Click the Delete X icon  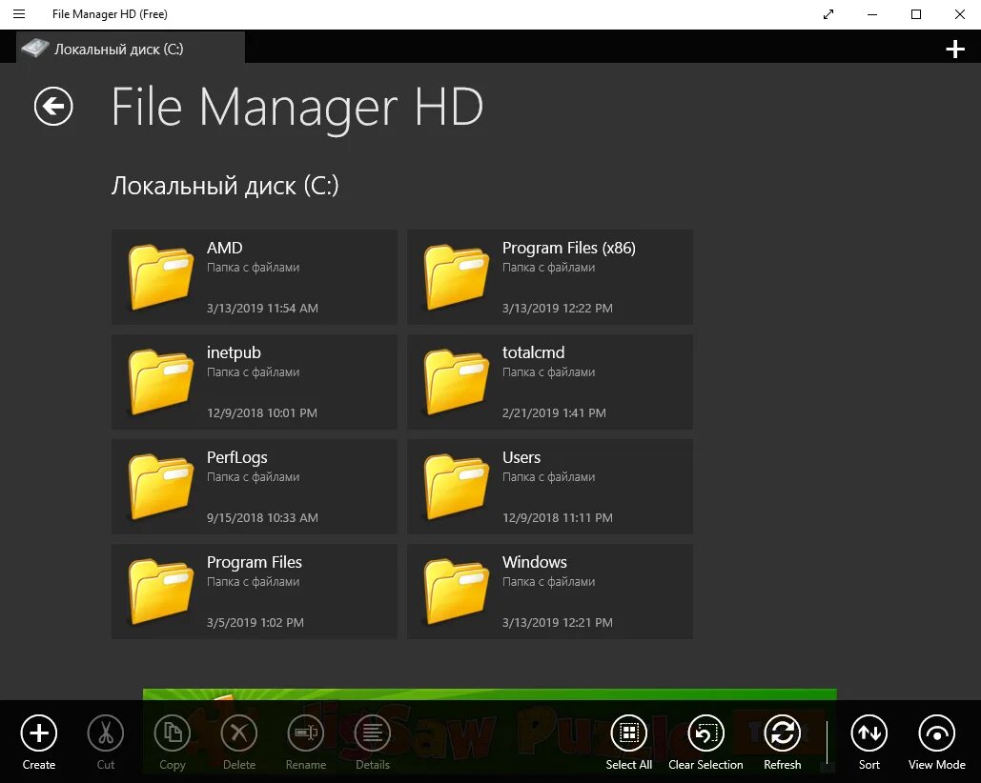[239, 733]
